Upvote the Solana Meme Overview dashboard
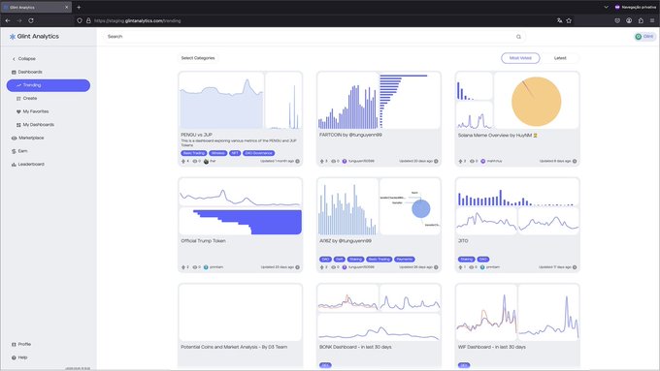660x371 pixels. point(460,162)
